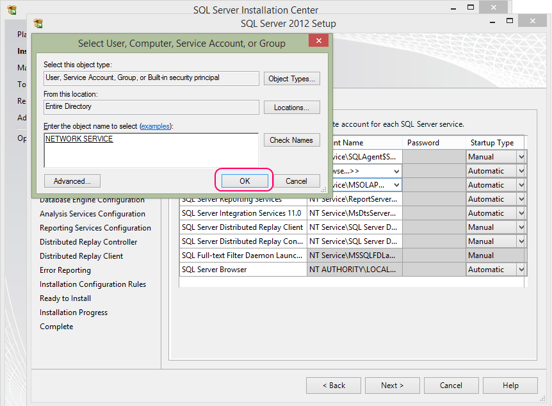Click the SQL Server Installation Center window icon

click(x=12, y=10)
